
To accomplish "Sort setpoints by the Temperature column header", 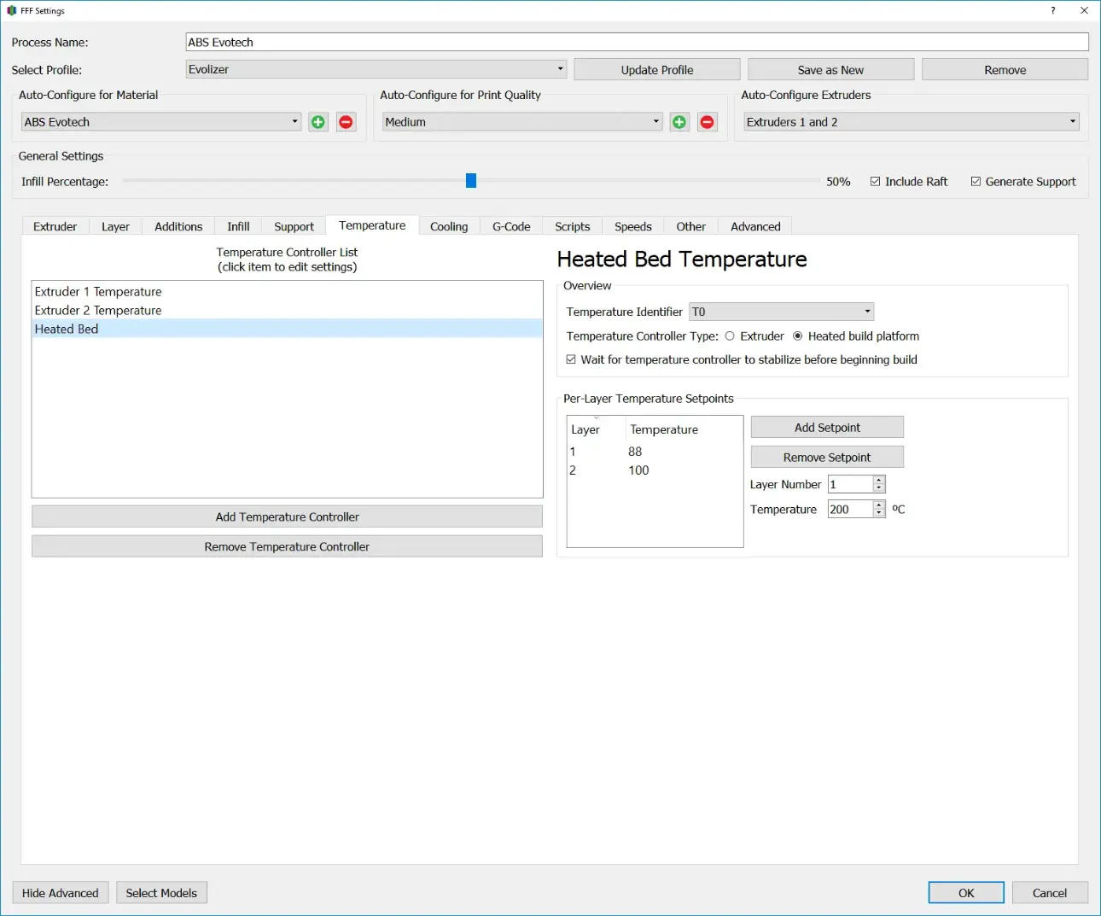I will pyautogui.click(x=684, y=429).
